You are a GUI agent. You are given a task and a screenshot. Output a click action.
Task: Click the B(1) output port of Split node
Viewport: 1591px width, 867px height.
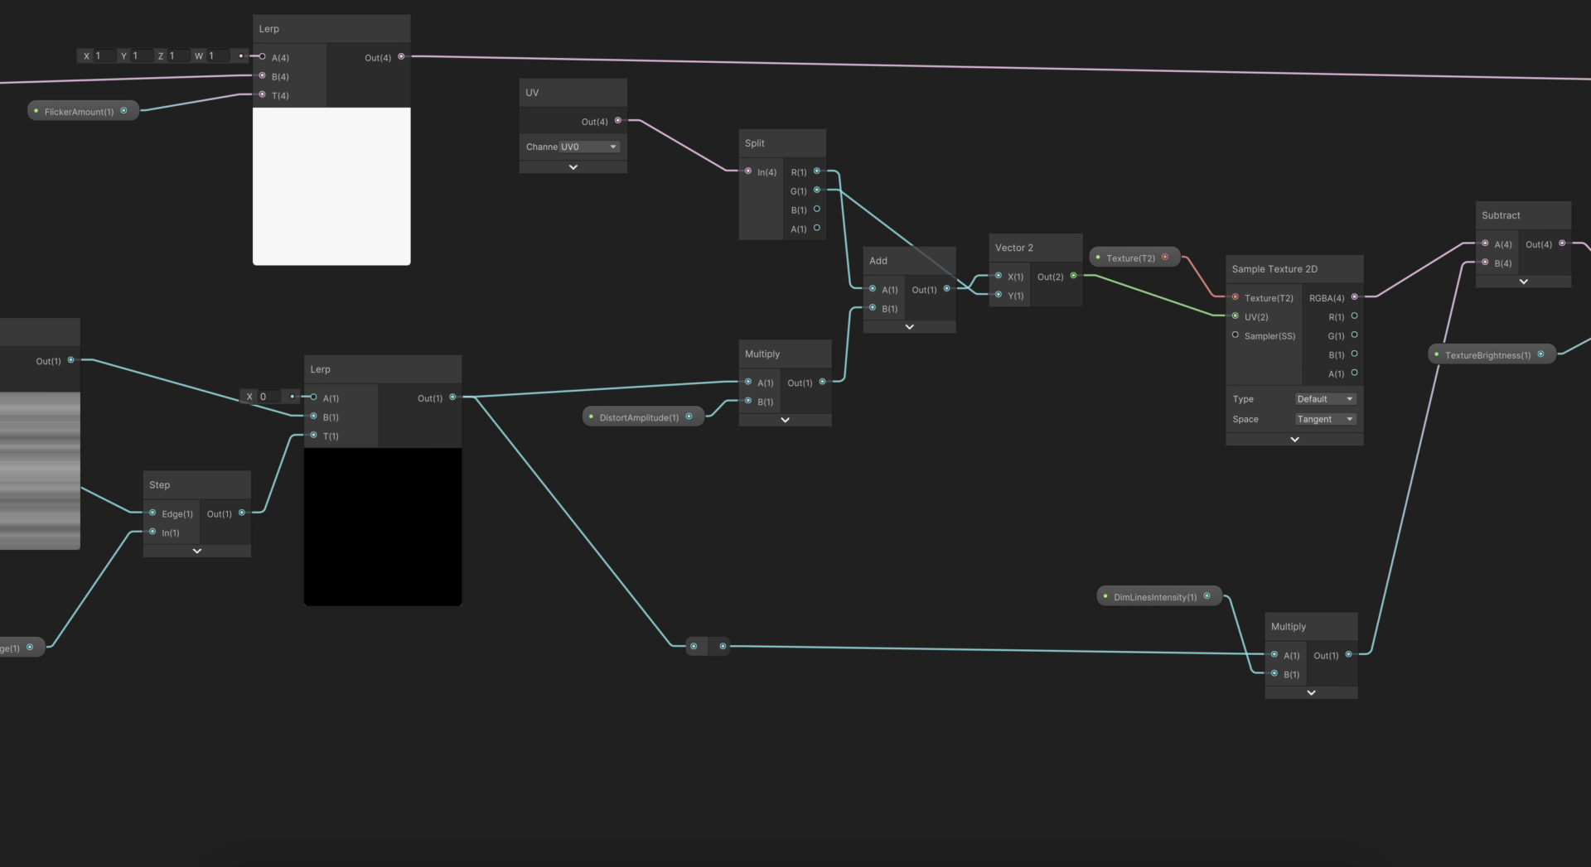(816, 210)
